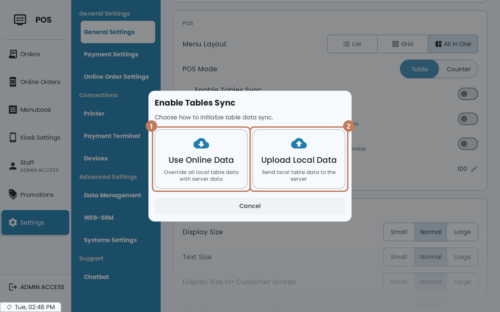
Task: Choose the Upload Local Data option
Action: coord(299,159)
